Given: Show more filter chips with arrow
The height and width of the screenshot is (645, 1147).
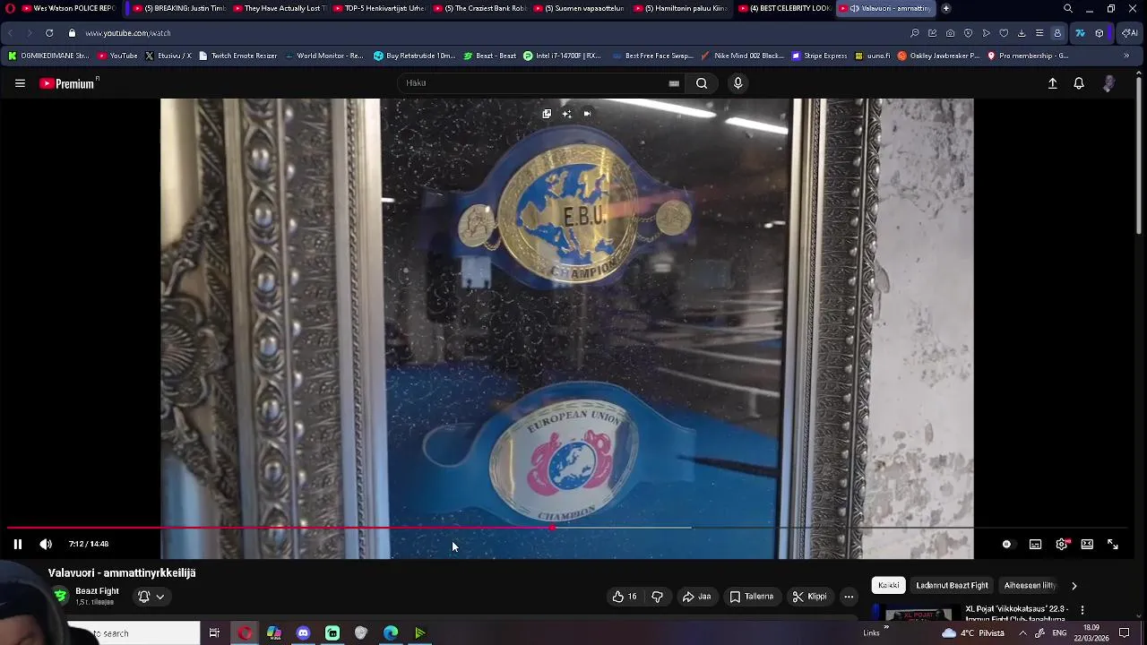Looking at the screenshot, I should pyautogui.click(x=1074, y=586).
